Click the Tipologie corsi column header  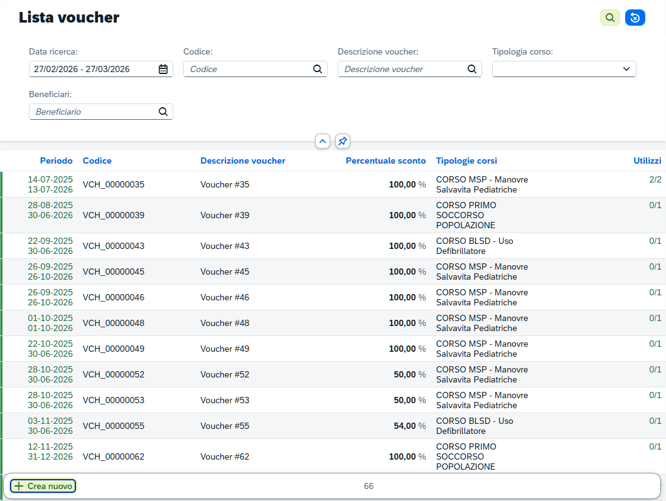coord(466,161)
